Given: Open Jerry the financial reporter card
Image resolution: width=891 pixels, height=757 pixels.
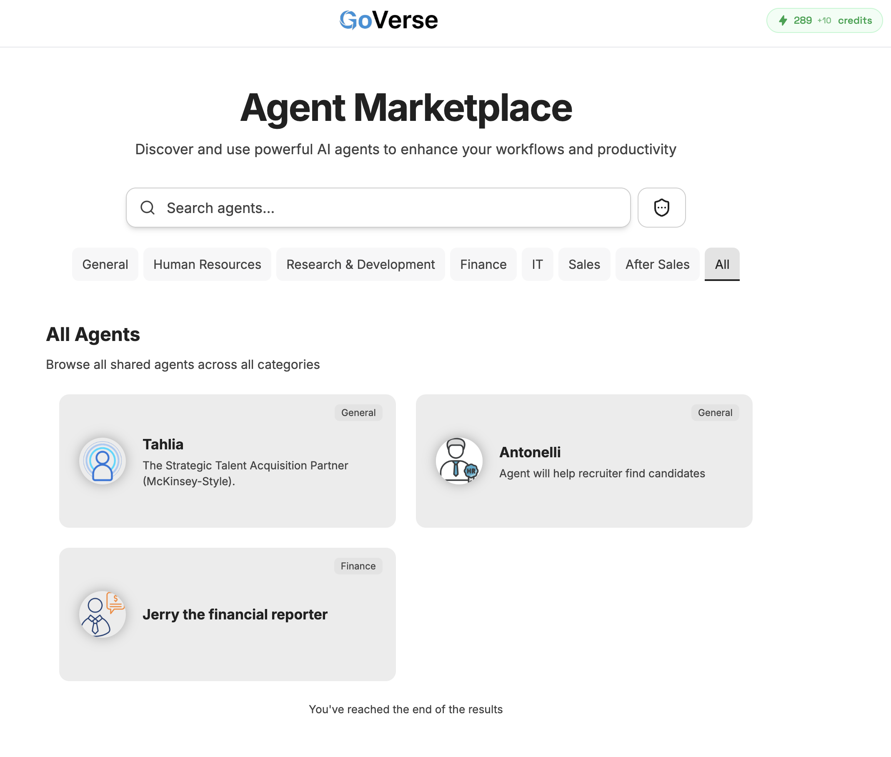Looking at the screenshot, I should [228, 614].
